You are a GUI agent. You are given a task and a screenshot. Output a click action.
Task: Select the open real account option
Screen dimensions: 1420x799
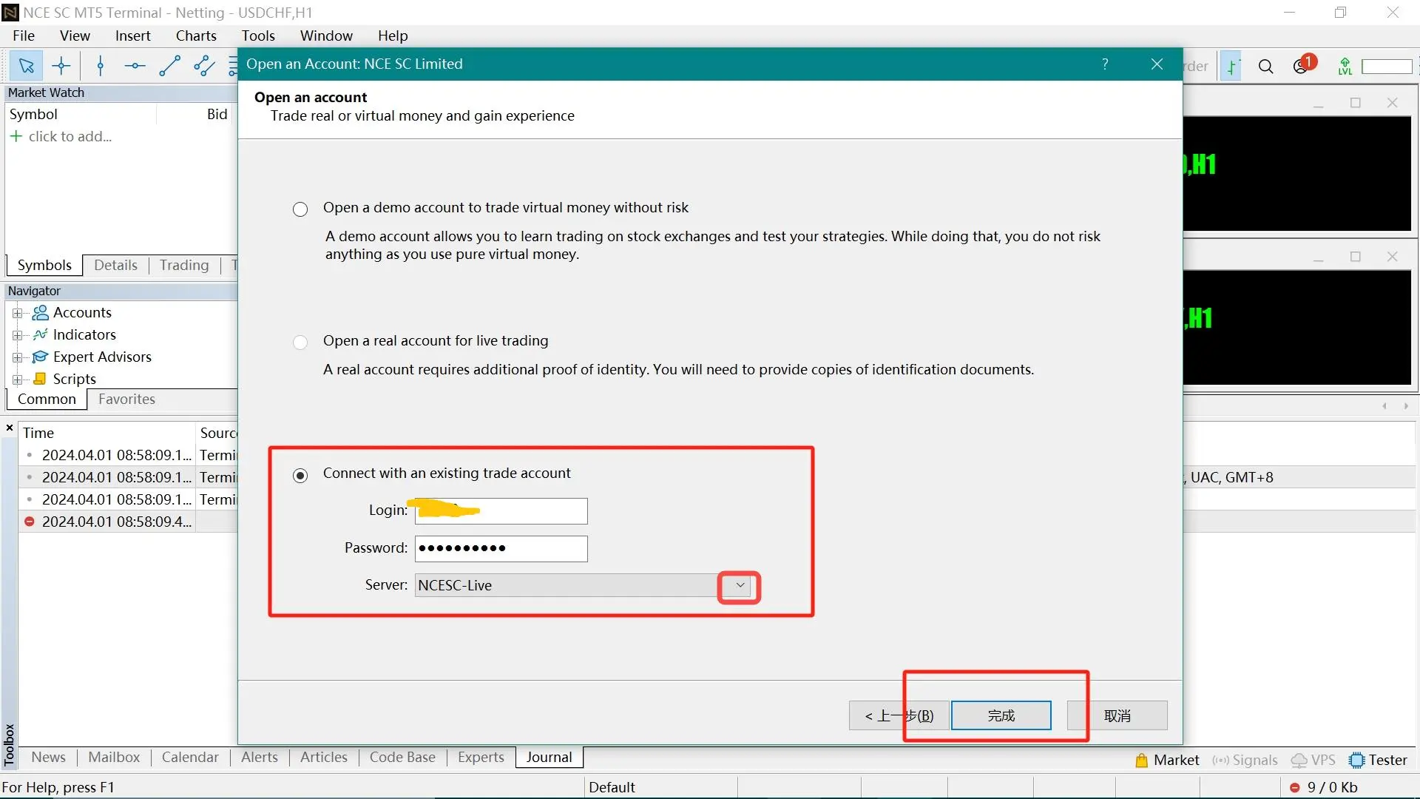tap(300, 343)
